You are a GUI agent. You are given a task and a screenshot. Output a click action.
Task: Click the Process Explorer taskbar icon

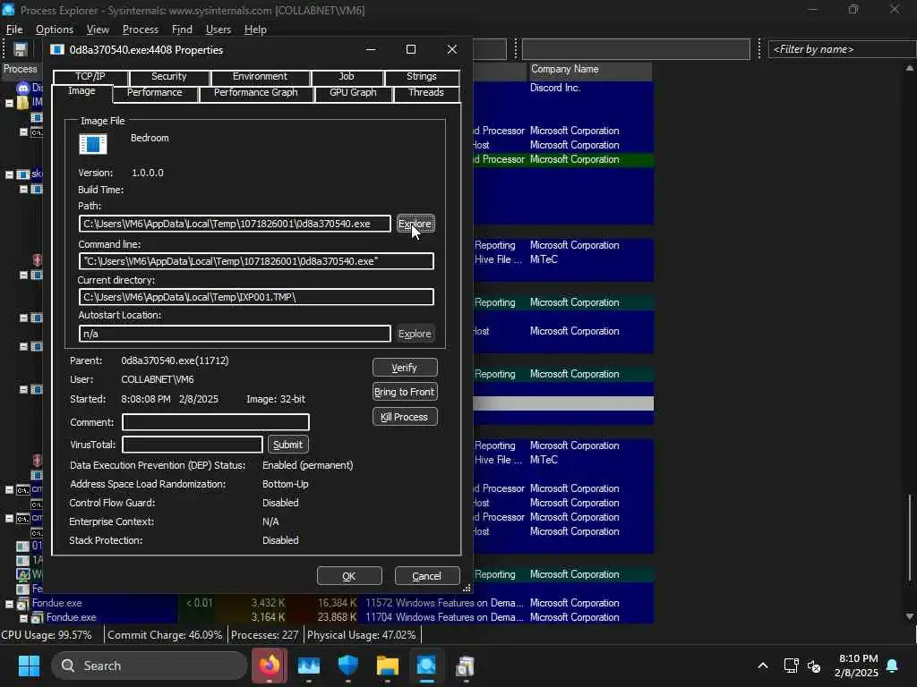[426, 666]
